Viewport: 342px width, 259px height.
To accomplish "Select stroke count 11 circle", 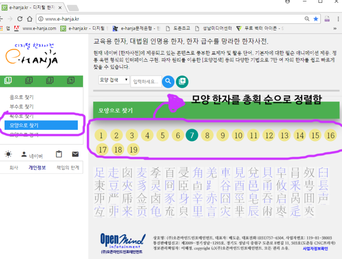I will pyautogui.click(x=254, y=135).
